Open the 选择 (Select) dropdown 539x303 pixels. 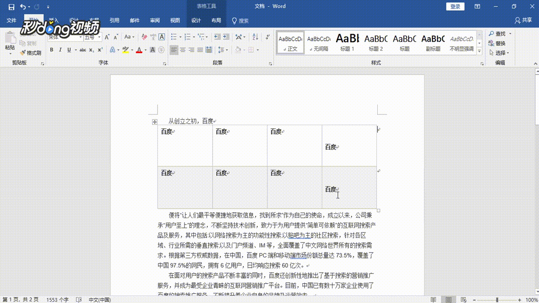pyautogui.click(x=499, y=53)
